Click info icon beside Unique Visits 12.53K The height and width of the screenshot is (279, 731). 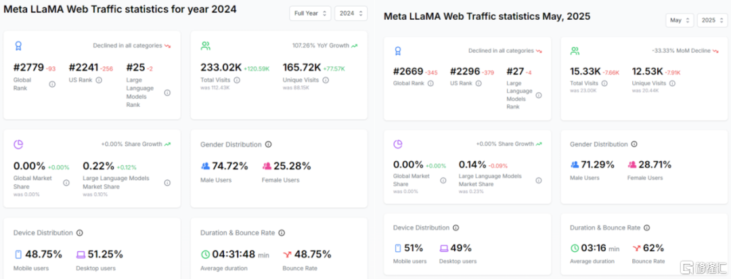pos(672,83)
